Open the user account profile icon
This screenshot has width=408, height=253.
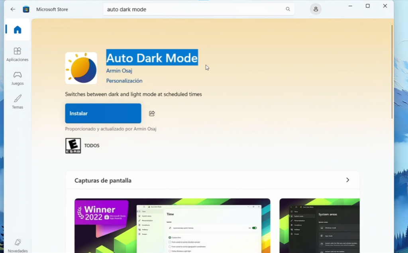click(316, 9)
